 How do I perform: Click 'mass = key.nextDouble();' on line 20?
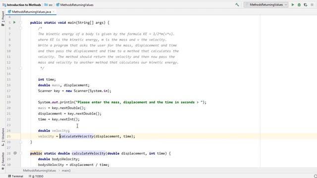click(61, 108)
